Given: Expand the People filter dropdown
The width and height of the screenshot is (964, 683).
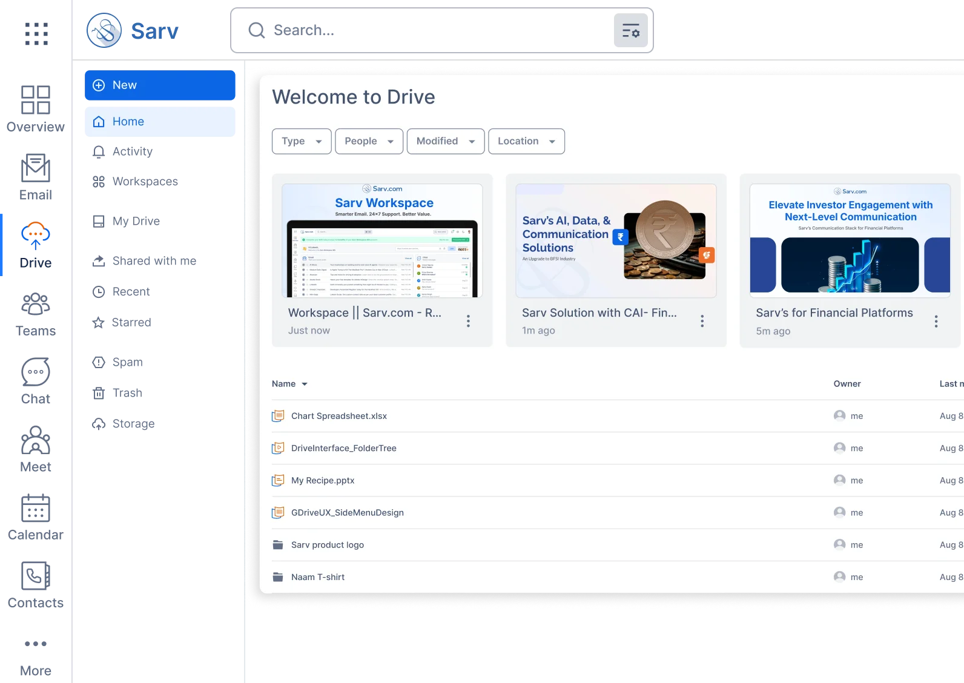Looking at the screenshot, I should (x=369, y=141).
